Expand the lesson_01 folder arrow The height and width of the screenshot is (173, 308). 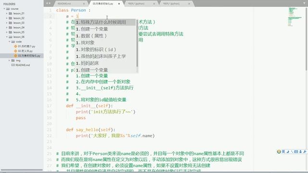click(7, 13)
